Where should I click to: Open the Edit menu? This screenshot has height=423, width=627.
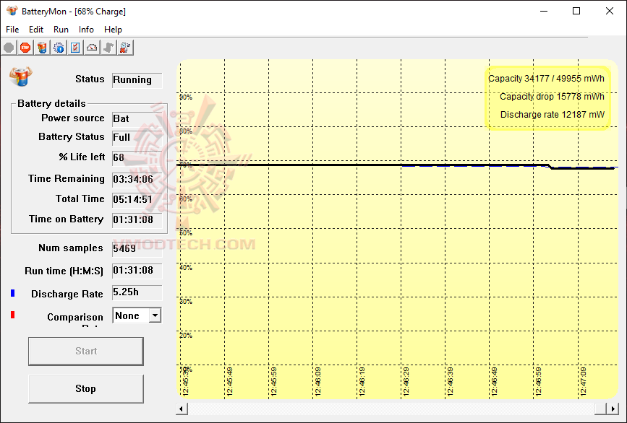(36, 30)
